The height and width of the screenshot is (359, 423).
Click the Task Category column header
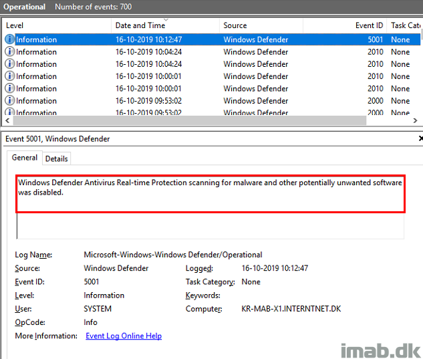405,25
